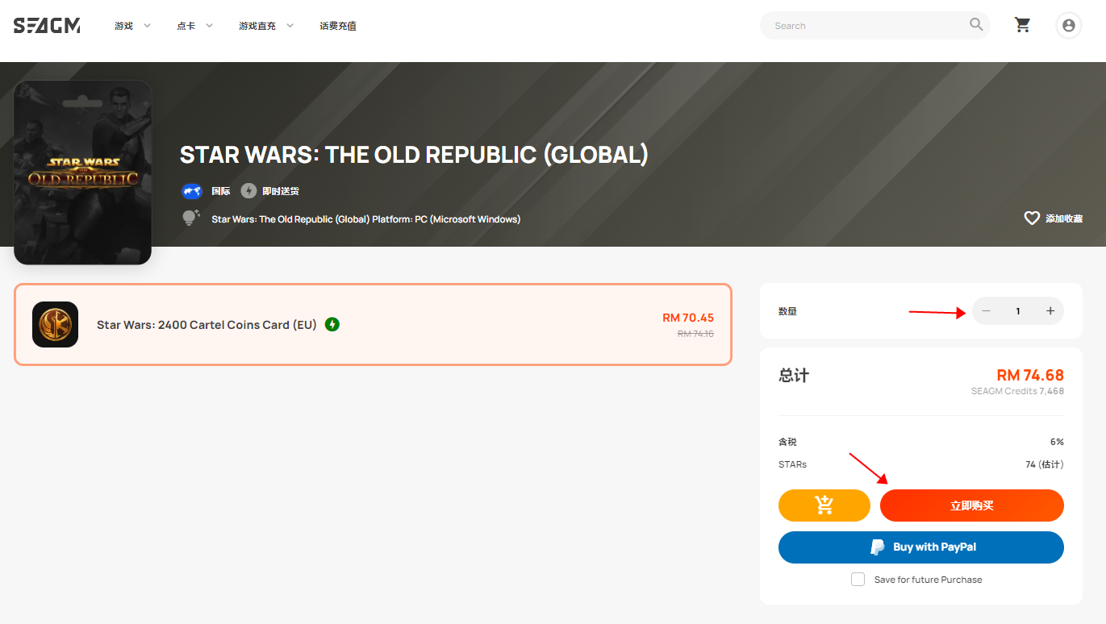
Task: Add to cart with orange cart button
Action: pos(824,505)
